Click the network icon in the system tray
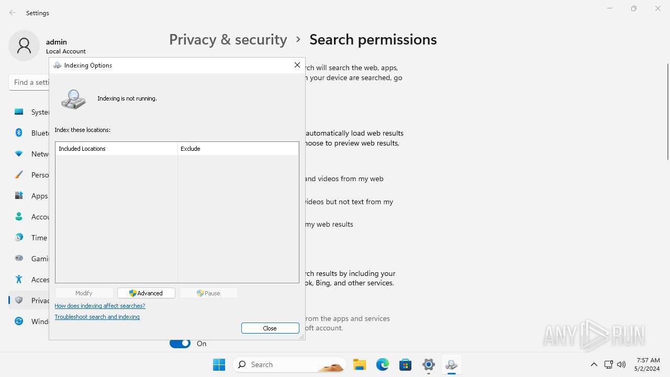The height and width of the screenshot is (377, 670). pos(608,364)
